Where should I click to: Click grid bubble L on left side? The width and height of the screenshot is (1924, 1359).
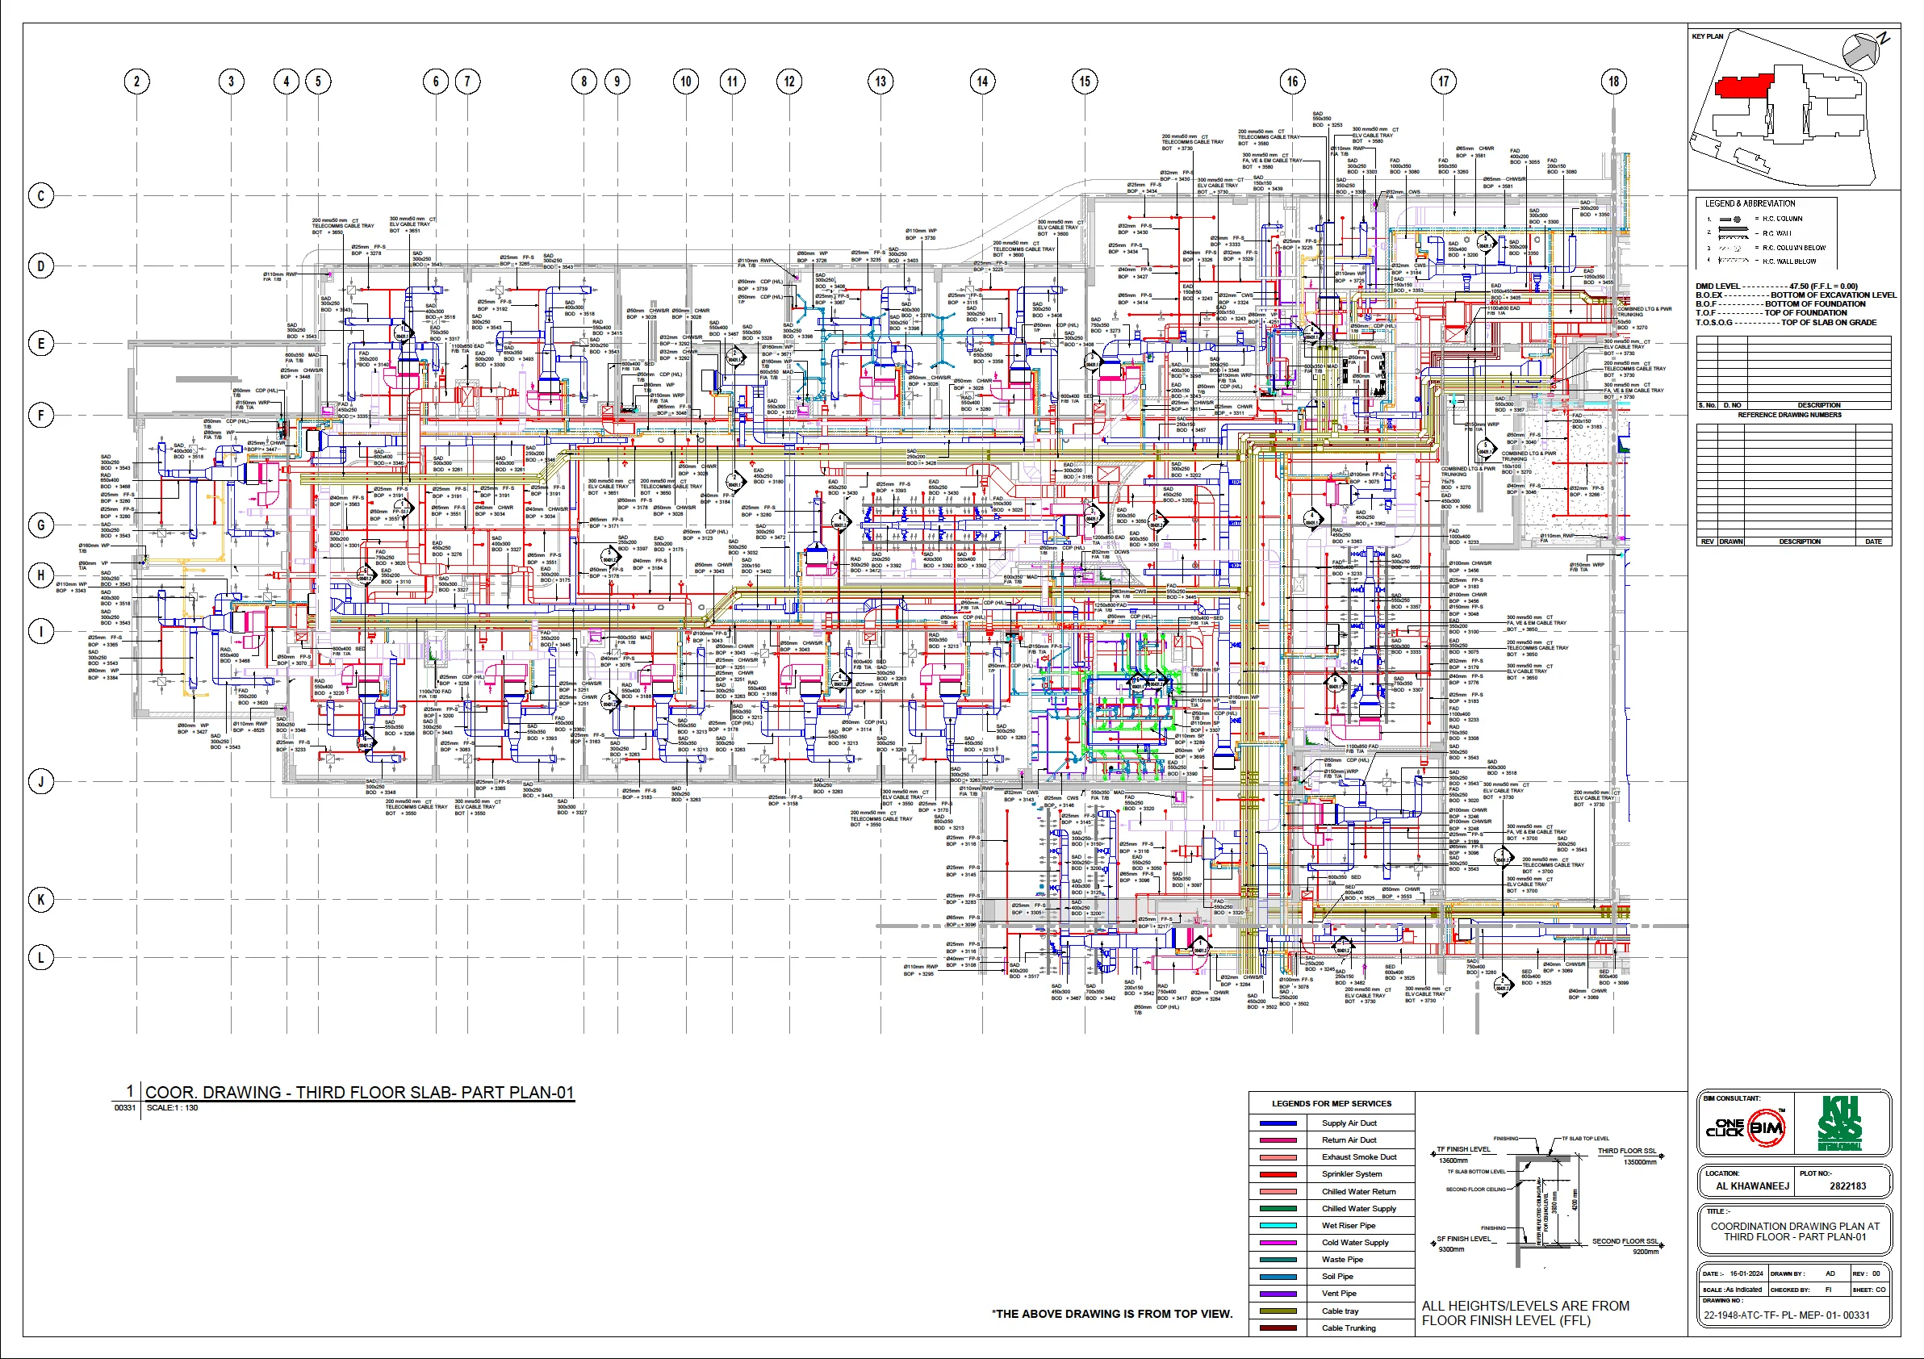41,957
